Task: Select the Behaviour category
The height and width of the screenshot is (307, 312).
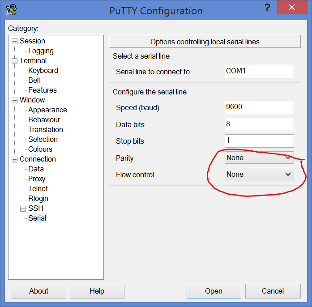Action: (x=44, y=120)
